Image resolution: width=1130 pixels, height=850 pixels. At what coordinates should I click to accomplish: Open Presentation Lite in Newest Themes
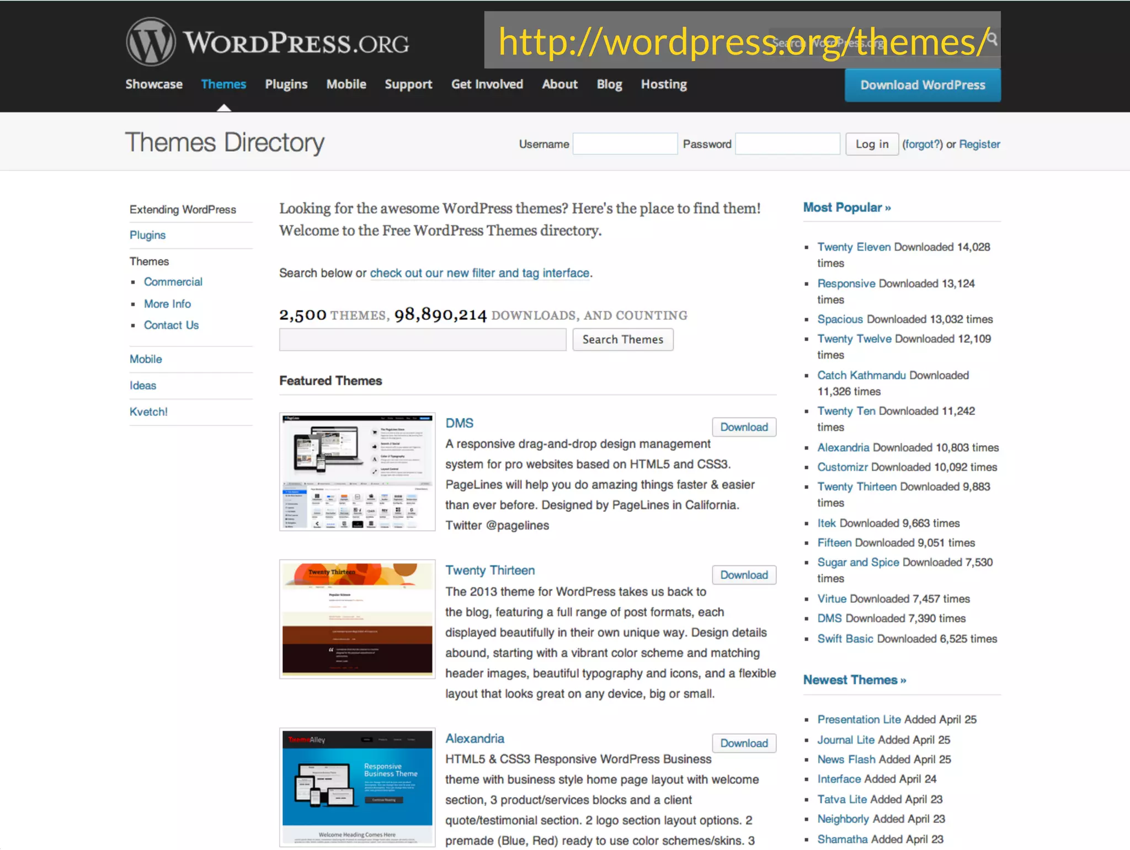tap(859, 720)
